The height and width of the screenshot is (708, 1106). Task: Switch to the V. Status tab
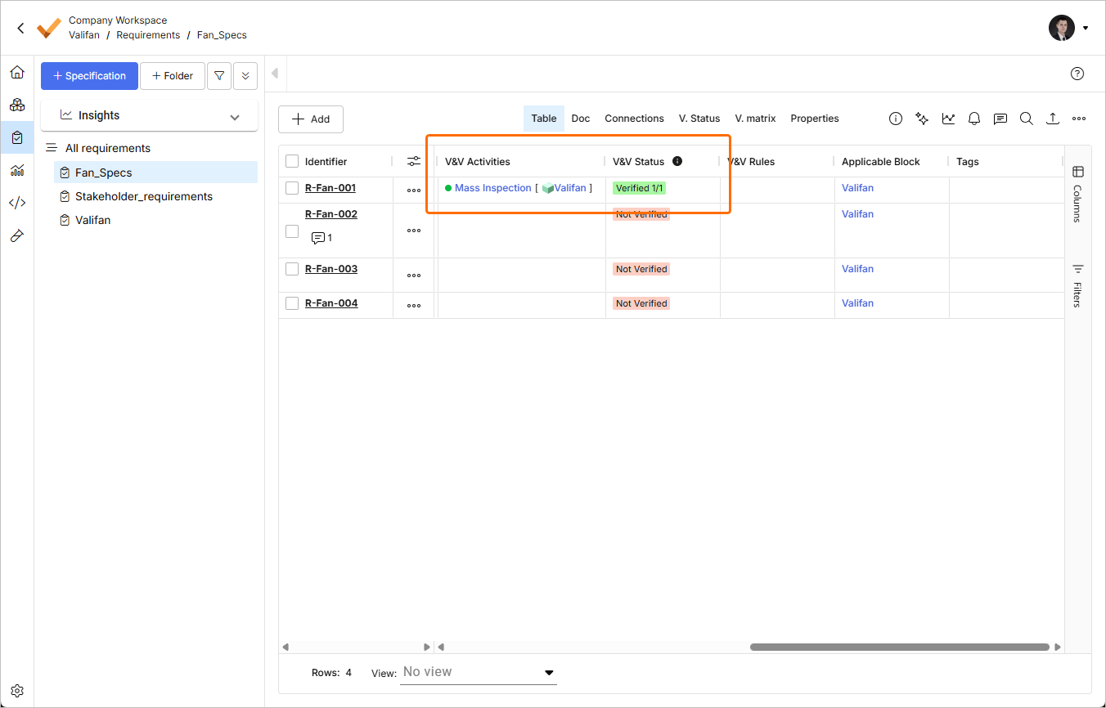[699, 119]
